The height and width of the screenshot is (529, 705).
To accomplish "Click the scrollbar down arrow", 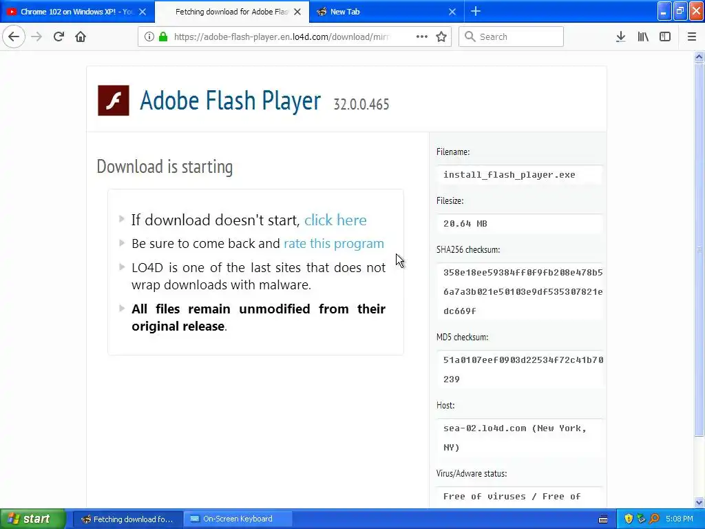I will point(699,502).
